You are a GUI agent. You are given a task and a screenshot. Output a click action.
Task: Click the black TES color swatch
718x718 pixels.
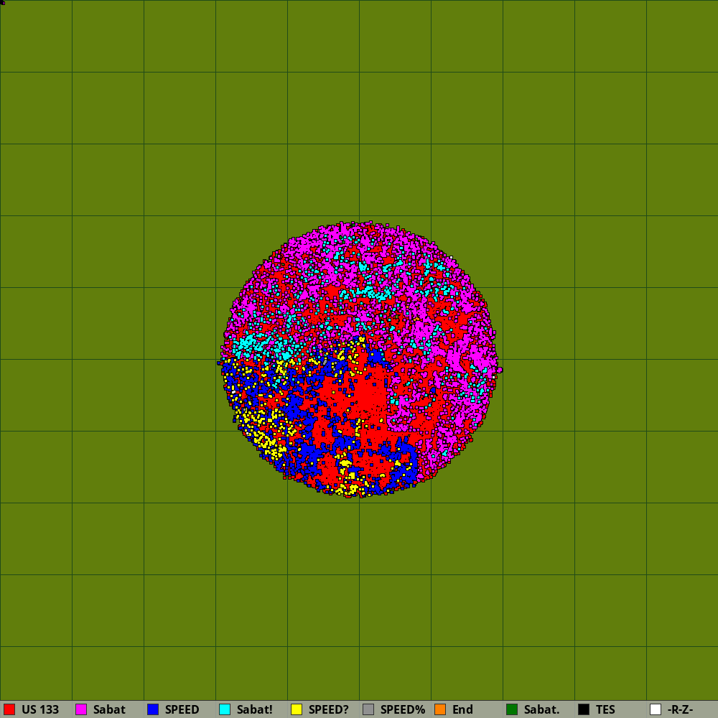584,709
